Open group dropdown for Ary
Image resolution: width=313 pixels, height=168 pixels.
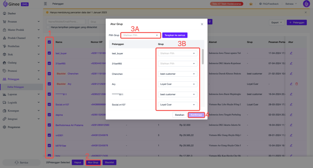178,84
